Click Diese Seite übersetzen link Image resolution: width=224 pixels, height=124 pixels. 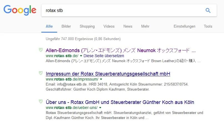pos(104,56)
